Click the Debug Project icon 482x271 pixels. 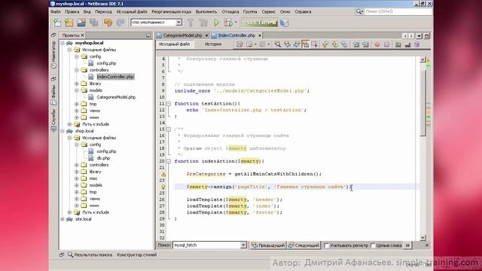(x=228, y=23)
